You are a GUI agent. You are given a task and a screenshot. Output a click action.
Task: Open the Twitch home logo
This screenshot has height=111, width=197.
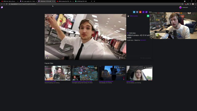[x=2, y=7]
